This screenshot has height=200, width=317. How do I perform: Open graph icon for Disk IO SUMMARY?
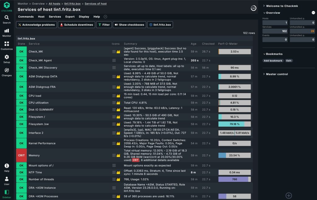118,109
